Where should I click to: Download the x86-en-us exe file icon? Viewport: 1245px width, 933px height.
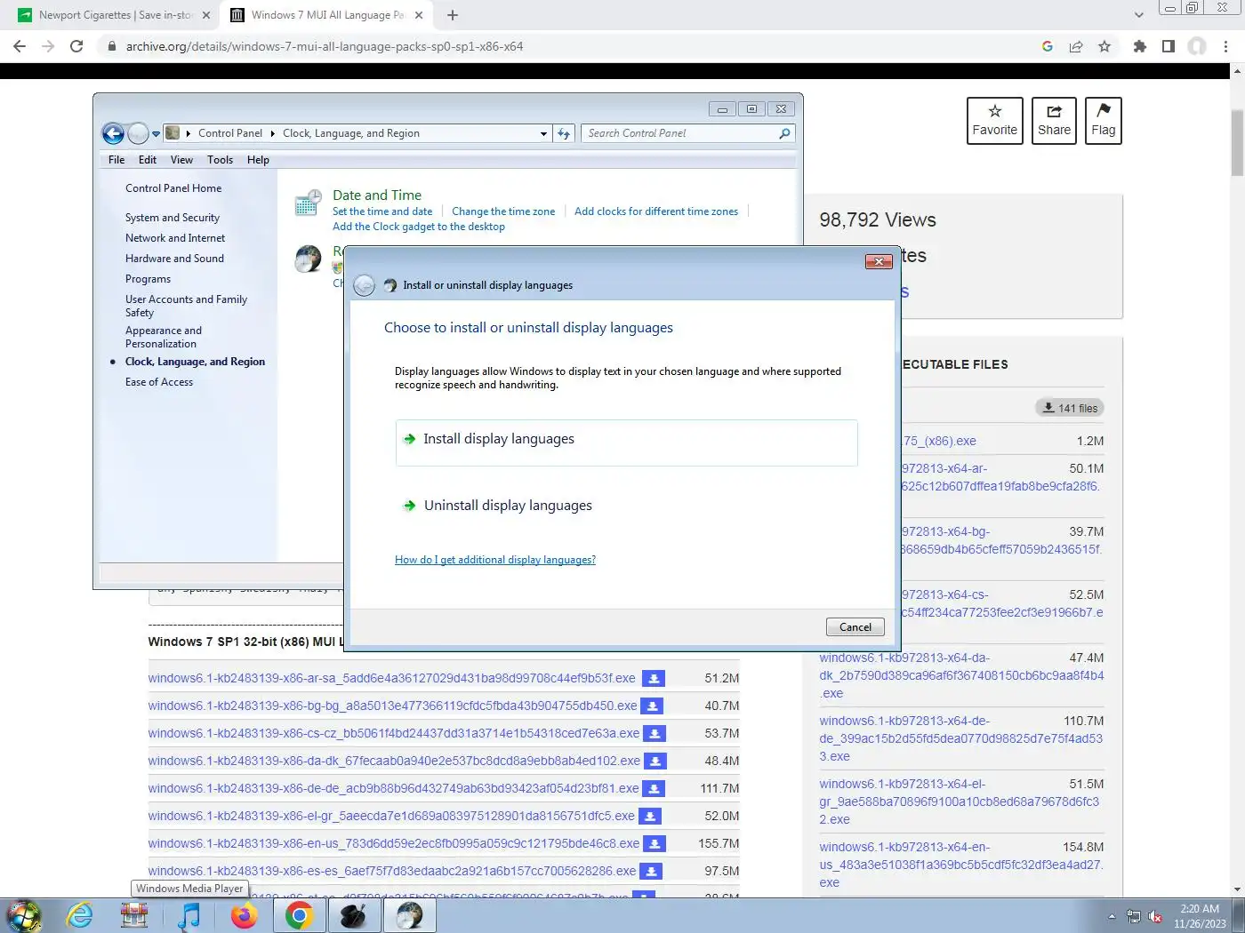pos(654,844)
